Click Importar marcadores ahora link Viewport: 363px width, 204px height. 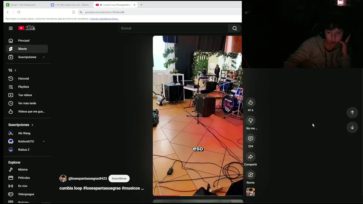[x=104, y=19]
